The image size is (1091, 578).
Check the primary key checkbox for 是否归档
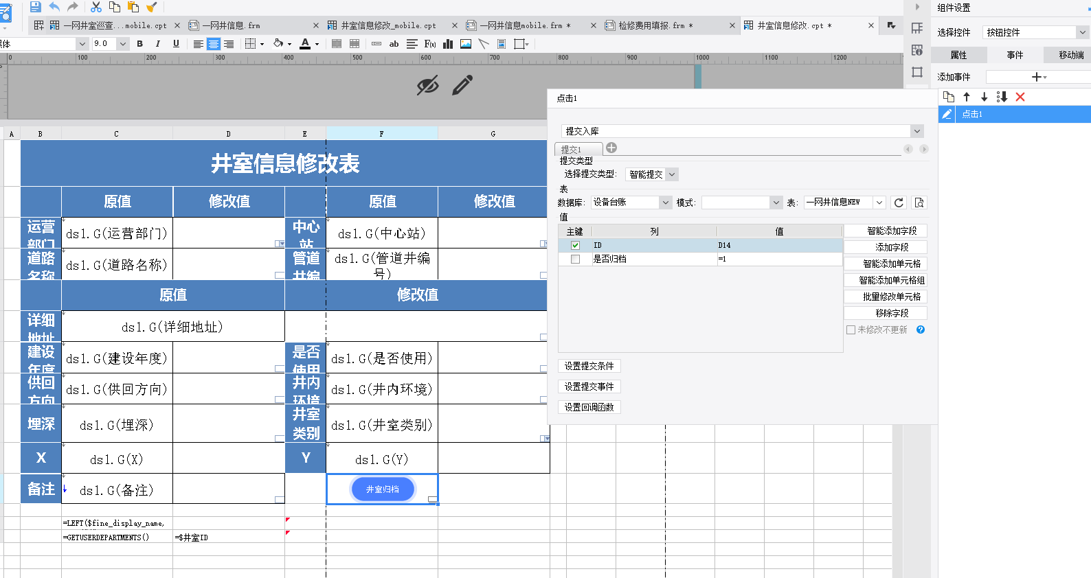point(575,259)
